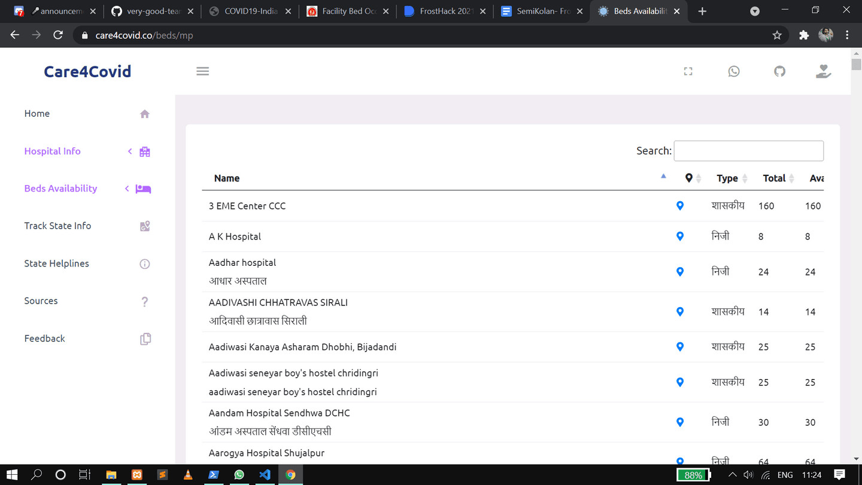Click the A K Hospital name
This screenshot has height=485, width=862.
[x=235, y=237]
